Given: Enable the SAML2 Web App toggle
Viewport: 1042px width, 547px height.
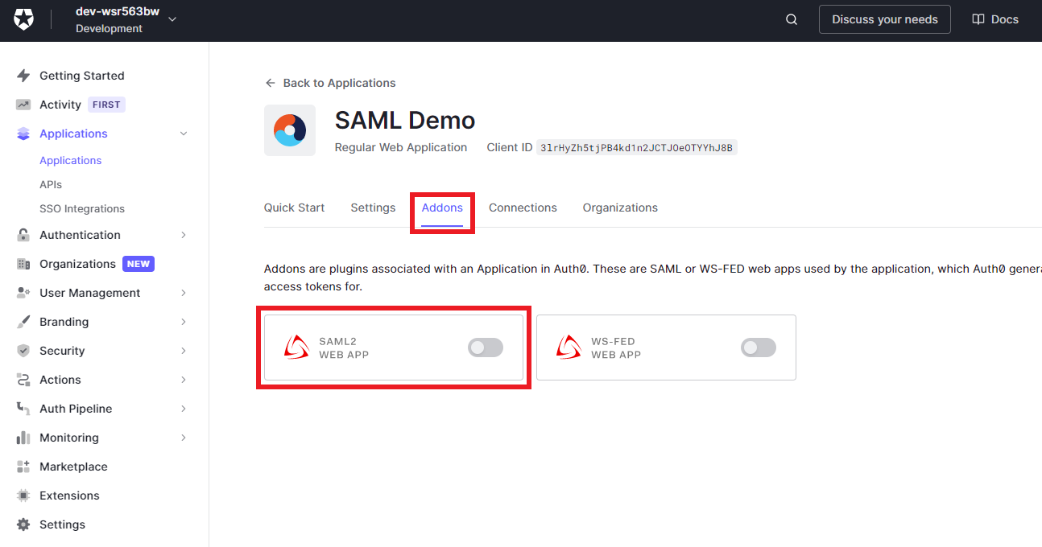Looking at the screenshot, I should pyautogui.click(x=485, y=347).
